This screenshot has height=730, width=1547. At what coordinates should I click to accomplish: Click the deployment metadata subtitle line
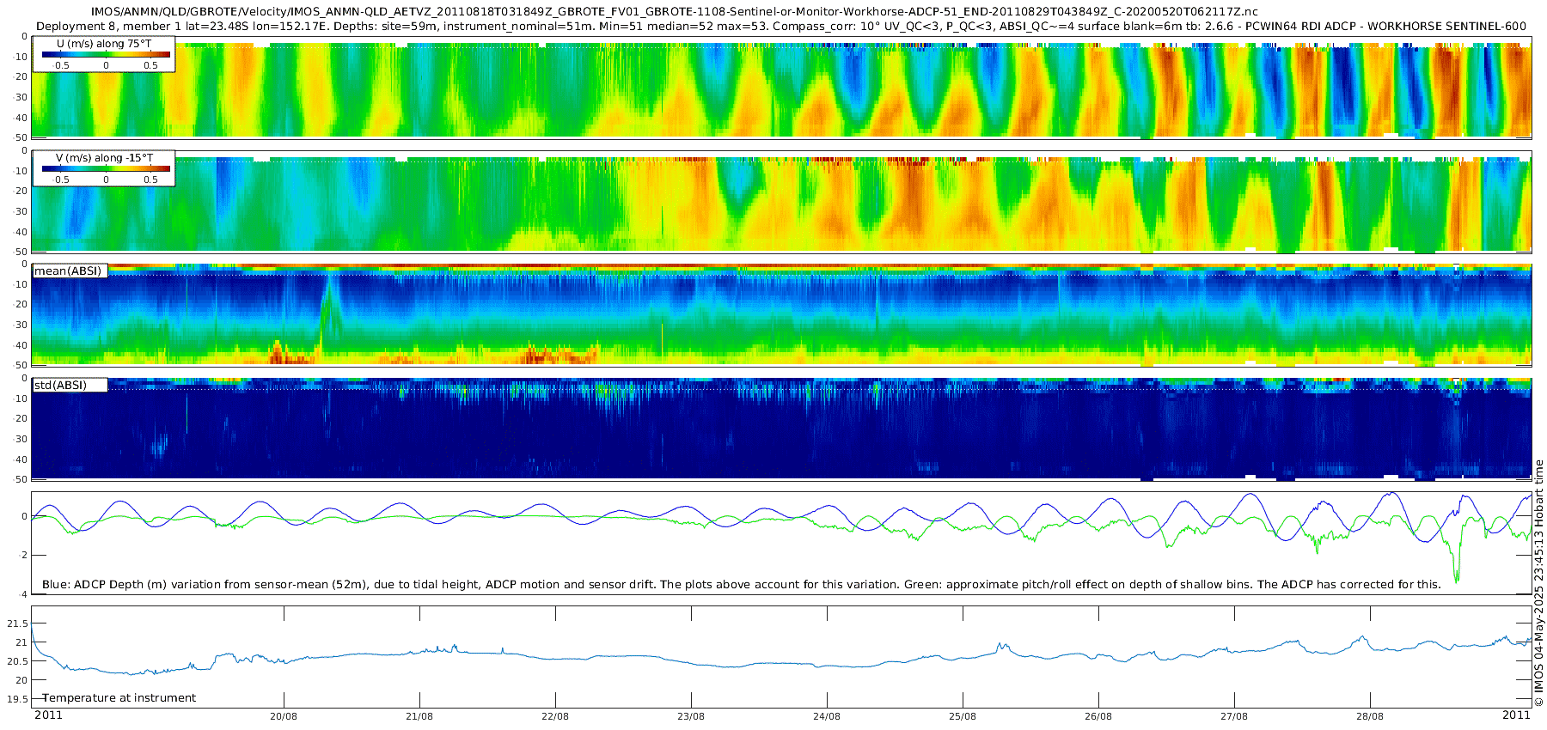[781, 27]
